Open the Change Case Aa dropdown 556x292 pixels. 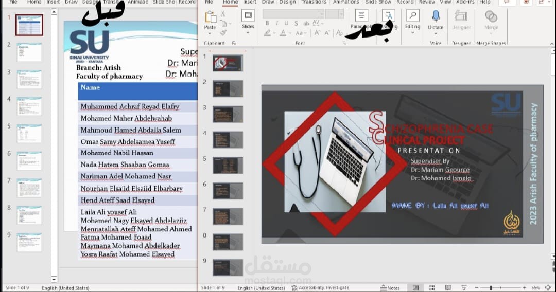(x=301, y=33)
